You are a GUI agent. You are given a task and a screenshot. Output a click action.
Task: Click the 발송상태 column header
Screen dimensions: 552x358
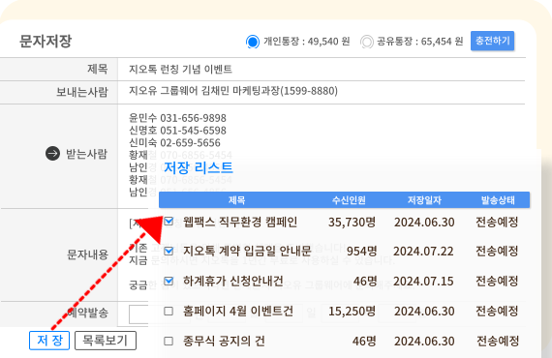(x=498, y=200)
